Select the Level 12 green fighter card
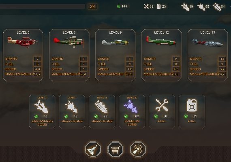Image resolution: width=231 pixels, height=162 pixels. point(161,55)
